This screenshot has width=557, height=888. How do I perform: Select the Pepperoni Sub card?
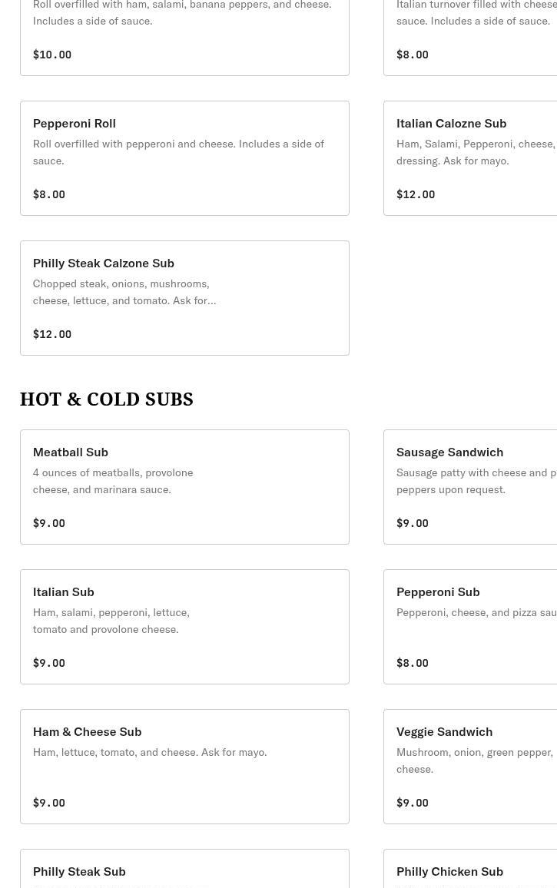(x=470, y=627)
